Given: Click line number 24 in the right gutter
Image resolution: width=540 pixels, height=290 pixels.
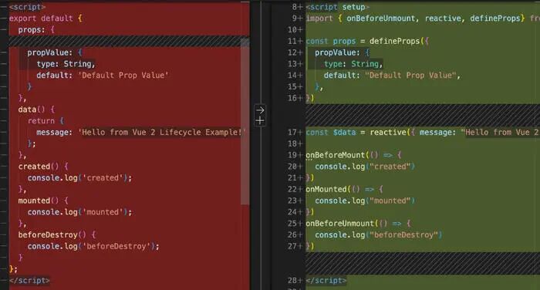Looking at the screenshot, I should click(x=292, y=211).
